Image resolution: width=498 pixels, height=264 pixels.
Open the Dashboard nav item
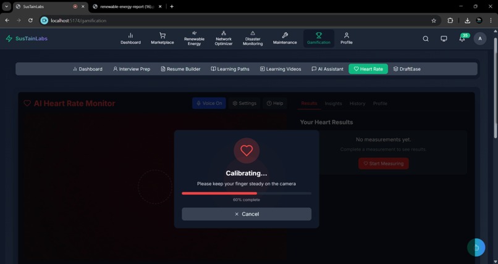(x=130, y=39)
